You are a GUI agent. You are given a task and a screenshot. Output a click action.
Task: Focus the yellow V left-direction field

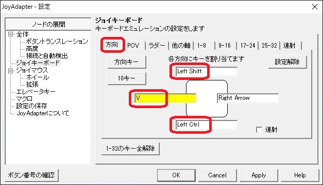[x=165, y=98]
